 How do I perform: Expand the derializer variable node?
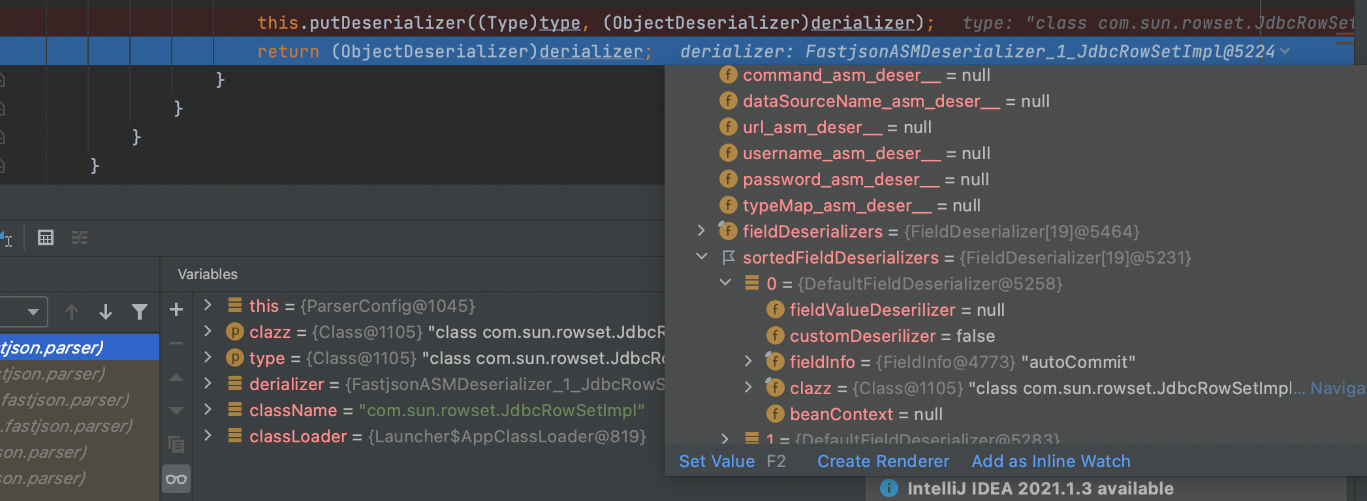pyautogui.click(x=208, y=383)
